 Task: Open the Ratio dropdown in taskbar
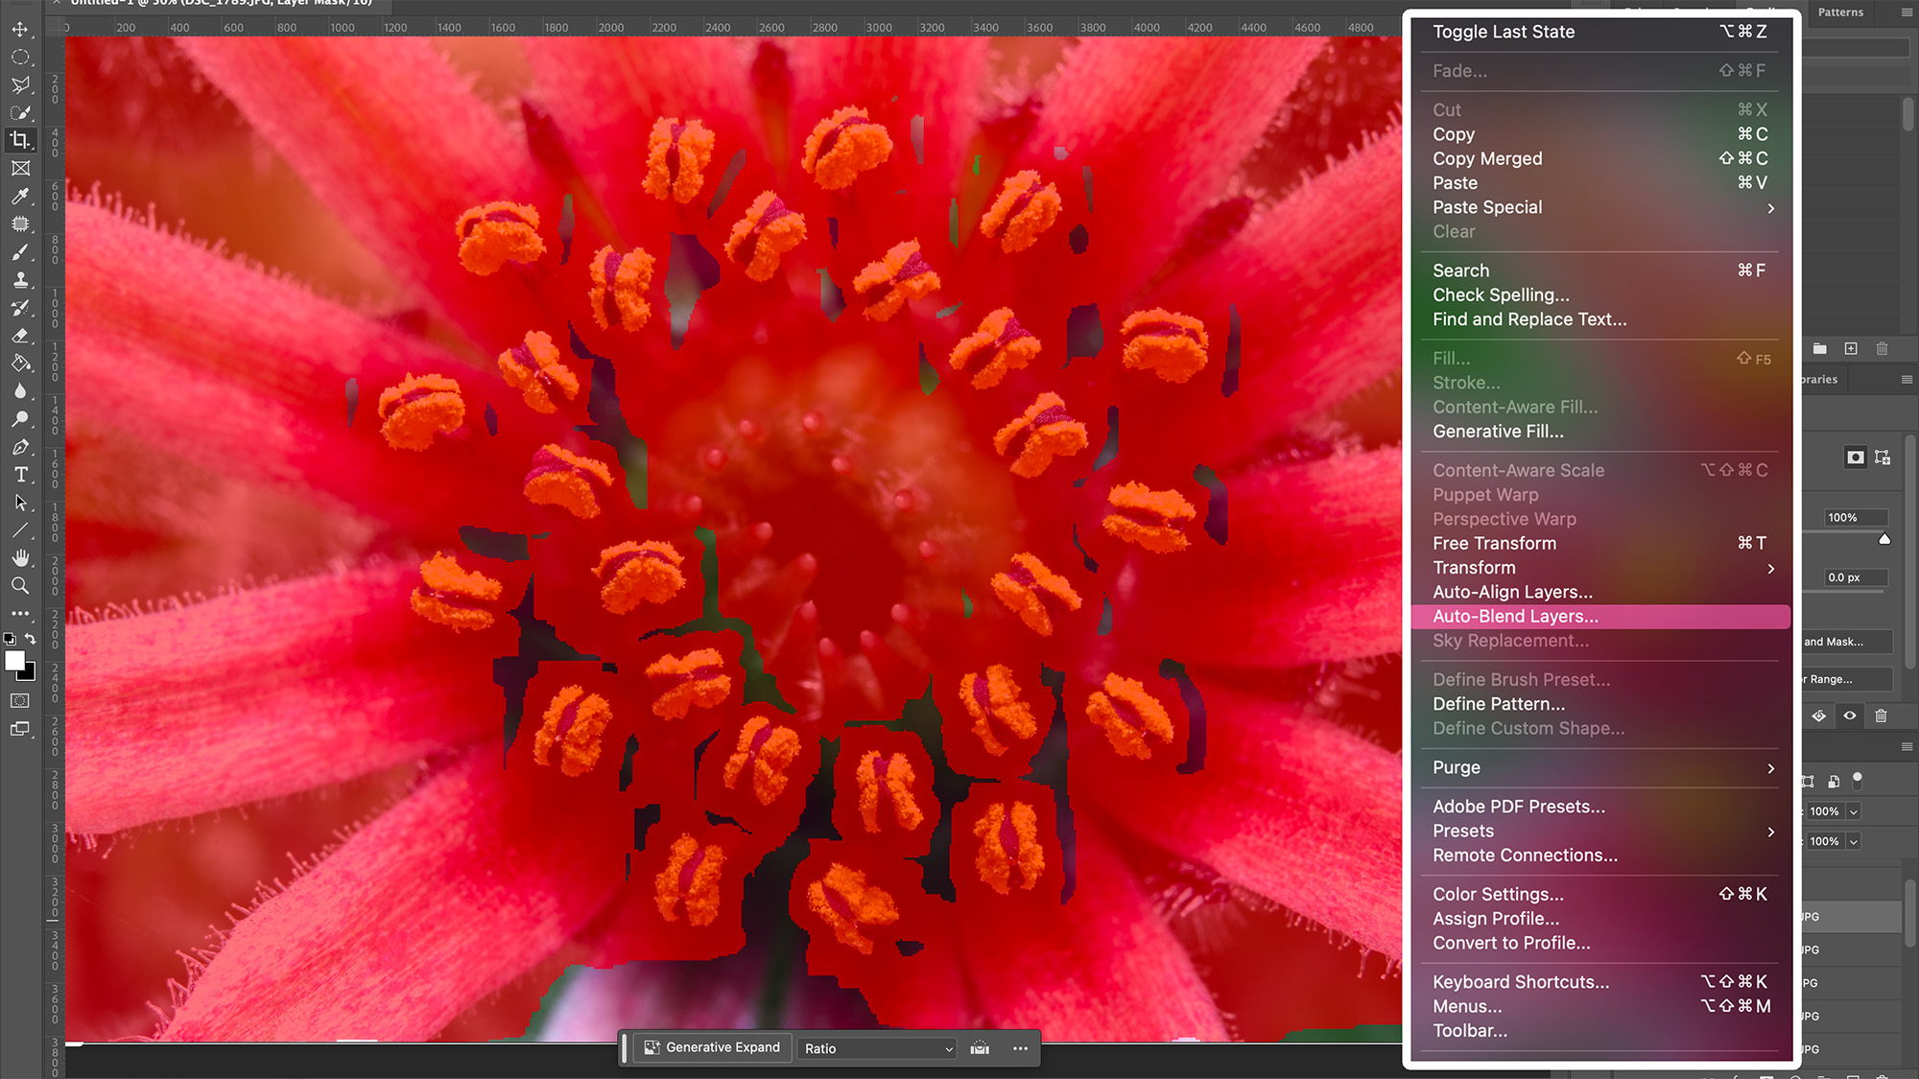[878, 1048]
